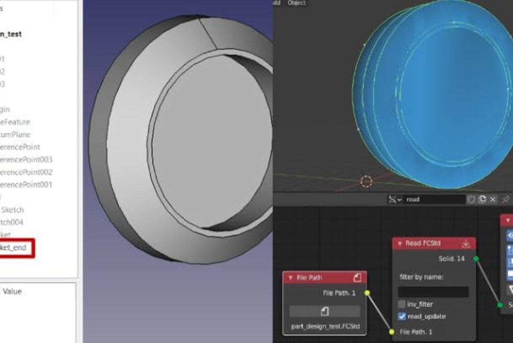Enable the inv_filter checkbox
Image resolution: width=513 pixels, height=343 pixels.
pos(402,304)
